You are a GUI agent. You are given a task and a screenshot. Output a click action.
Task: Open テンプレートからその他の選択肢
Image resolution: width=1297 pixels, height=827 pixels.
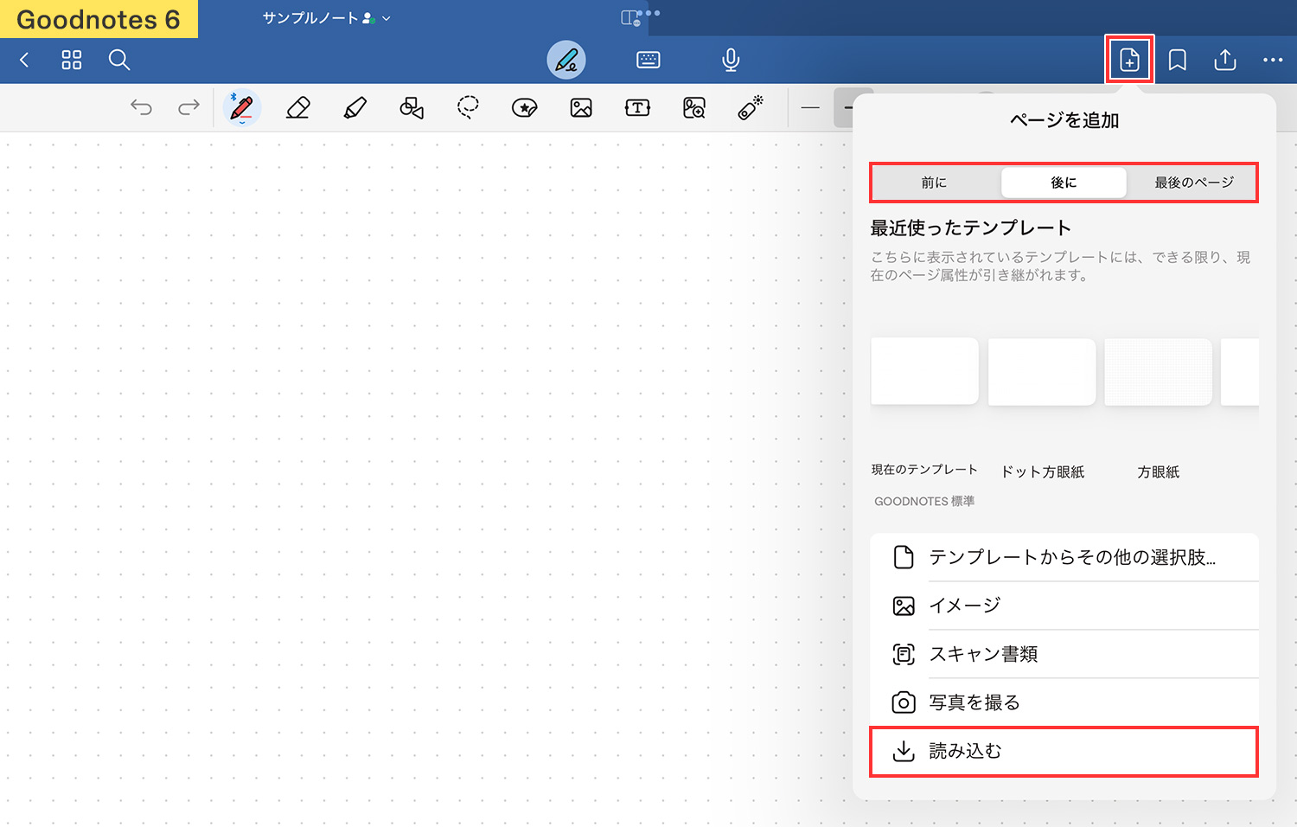click(1064, 557)
